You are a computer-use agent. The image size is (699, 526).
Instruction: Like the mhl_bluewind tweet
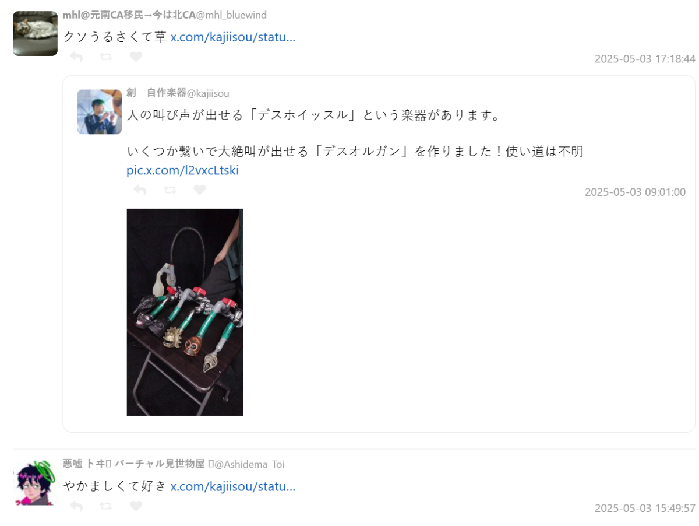tap(136, 57)
